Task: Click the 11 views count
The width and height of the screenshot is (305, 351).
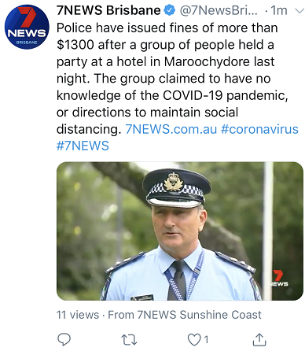Action: (x=78, y=315)
